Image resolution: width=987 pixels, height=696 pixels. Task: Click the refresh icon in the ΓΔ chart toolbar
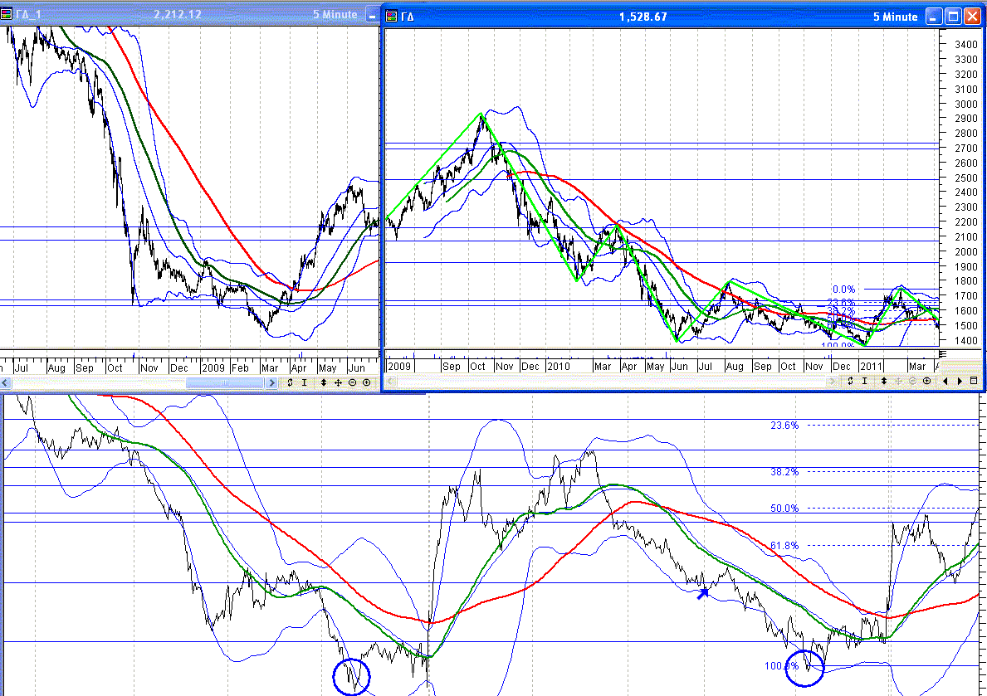click(850, 381)
